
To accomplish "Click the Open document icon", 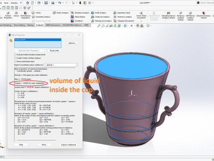I will coord(39,3).
